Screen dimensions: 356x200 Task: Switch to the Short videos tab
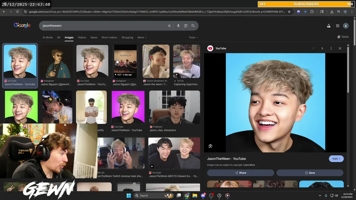tap(109, 37)
